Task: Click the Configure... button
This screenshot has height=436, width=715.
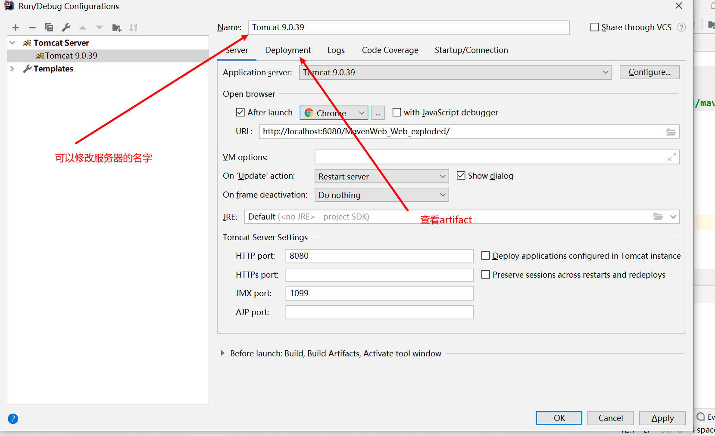Action: point(649,72)
